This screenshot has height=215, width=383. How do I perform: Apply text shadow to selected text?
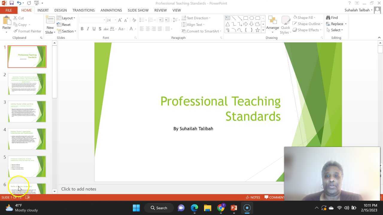pyautogui.click(x=100, y=29)
